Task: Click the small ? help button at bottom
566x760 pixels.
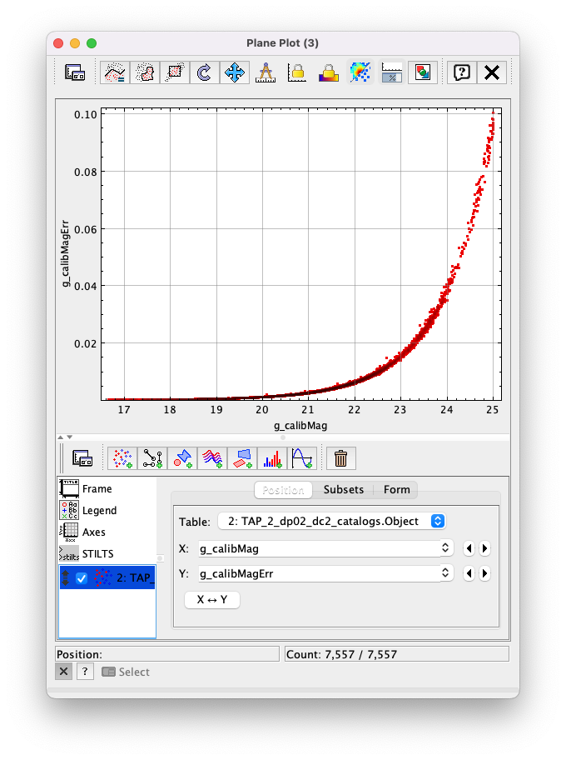Action: (85, 672)
